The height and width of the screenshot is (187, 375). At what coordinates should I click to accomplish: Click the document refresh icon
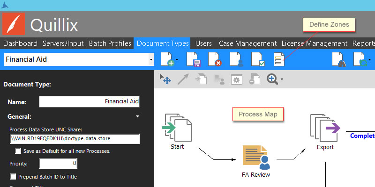tap(360, 59)
